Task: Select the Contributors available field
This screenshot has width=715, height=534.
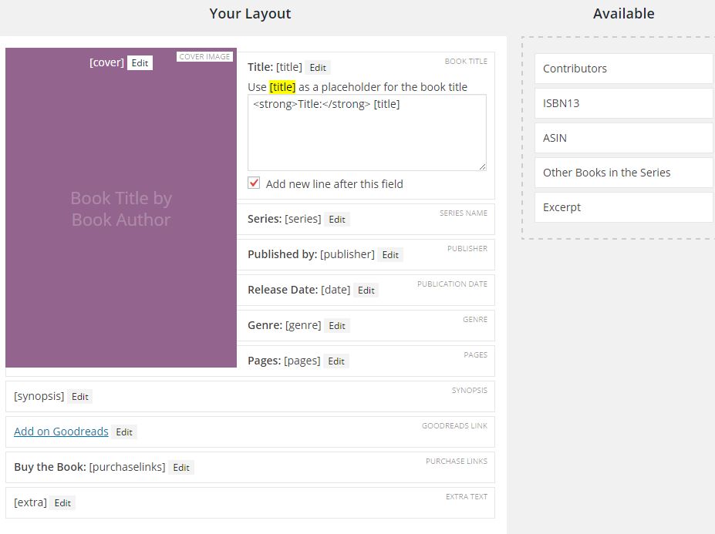Action: click(x=624, y=69)
